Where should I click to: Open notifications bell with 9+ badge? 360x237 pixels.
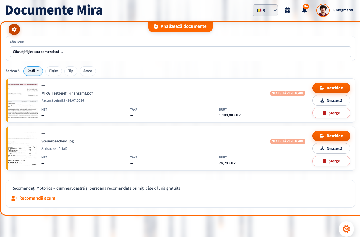304,10
